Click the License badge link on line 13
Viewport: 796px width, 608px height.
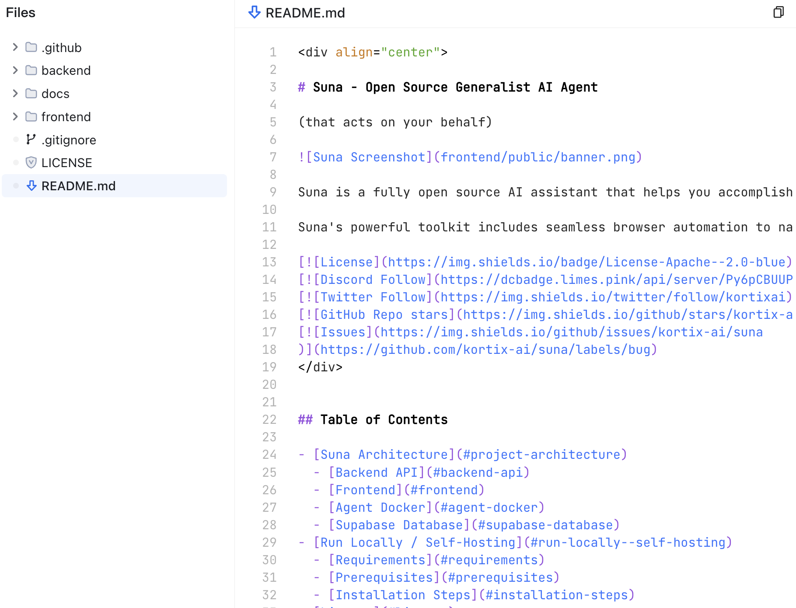pos(545,262)
